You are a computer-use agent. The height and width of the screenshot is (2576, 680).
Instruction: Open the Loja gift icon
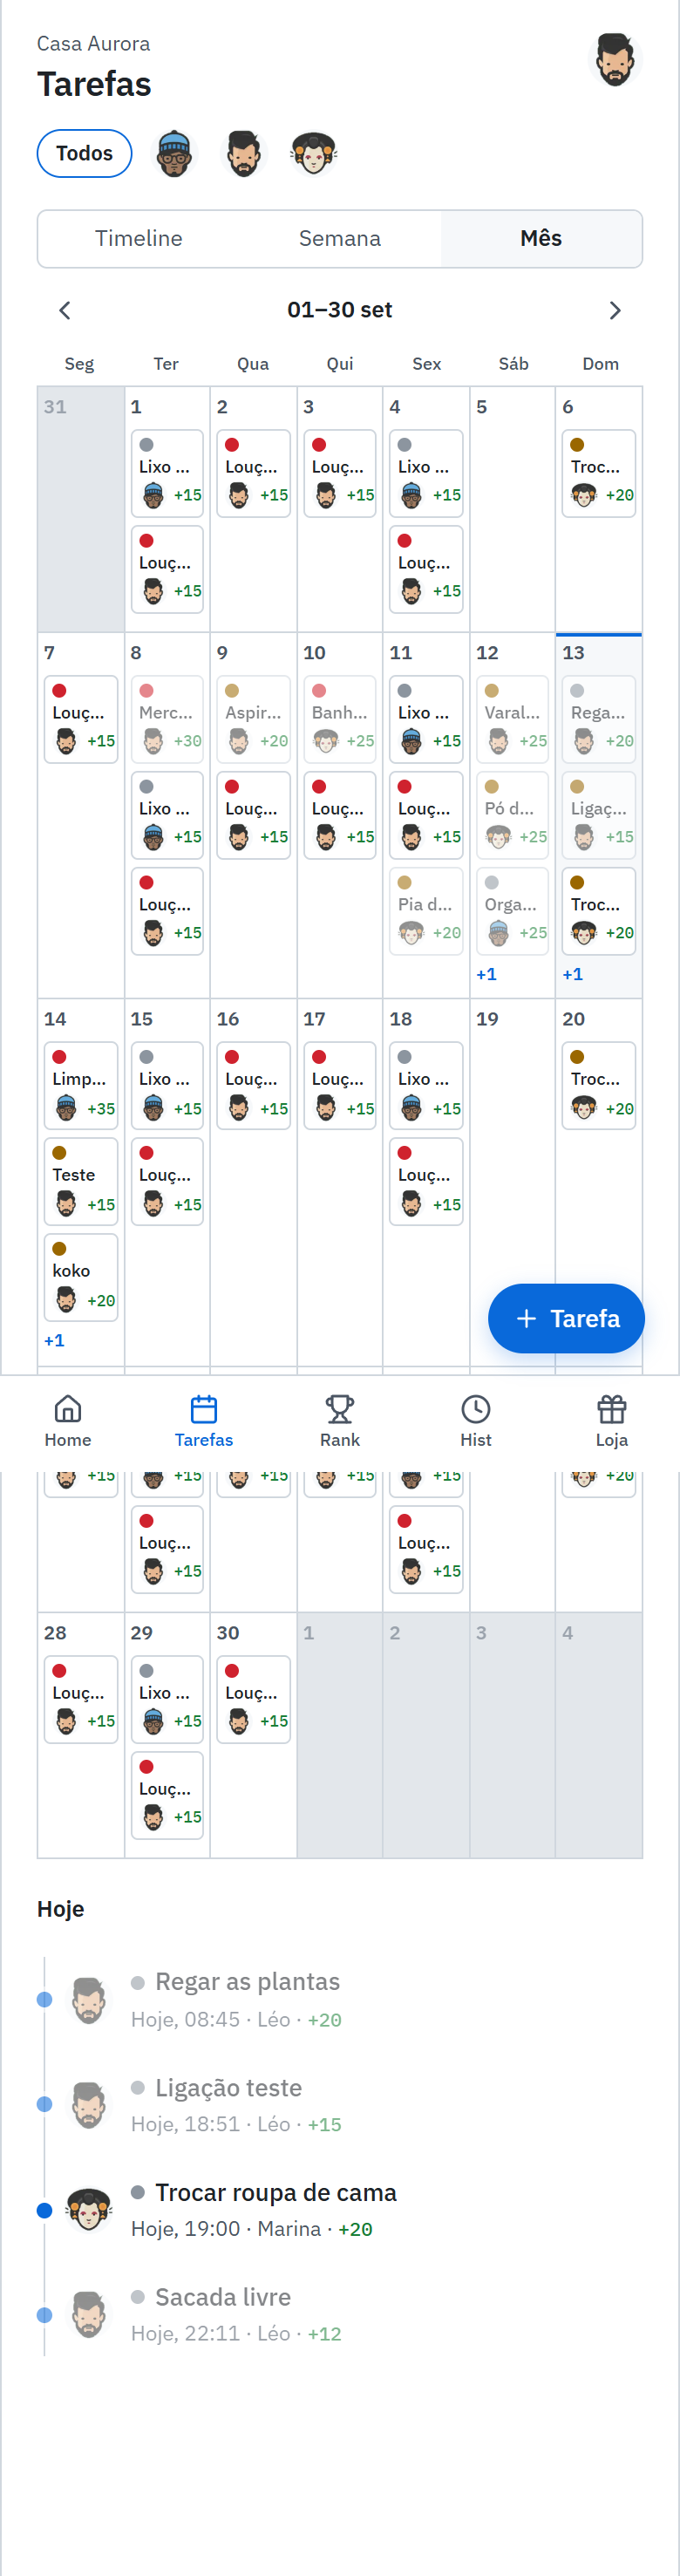pyautogui.click(x=612, y=1409)
